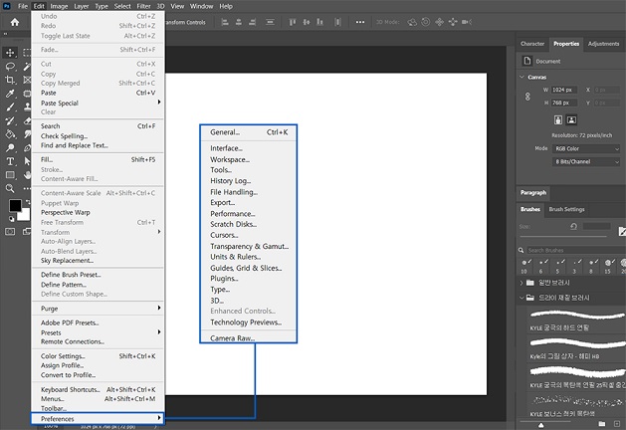Toggle link between canvas width and height
Viewport: 626px width, 430px height.
click(x=527, y=97)
